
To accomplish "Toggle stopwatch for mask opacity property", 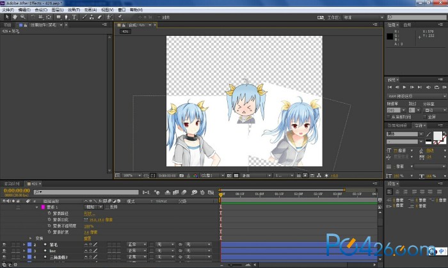I will [49, 226].
